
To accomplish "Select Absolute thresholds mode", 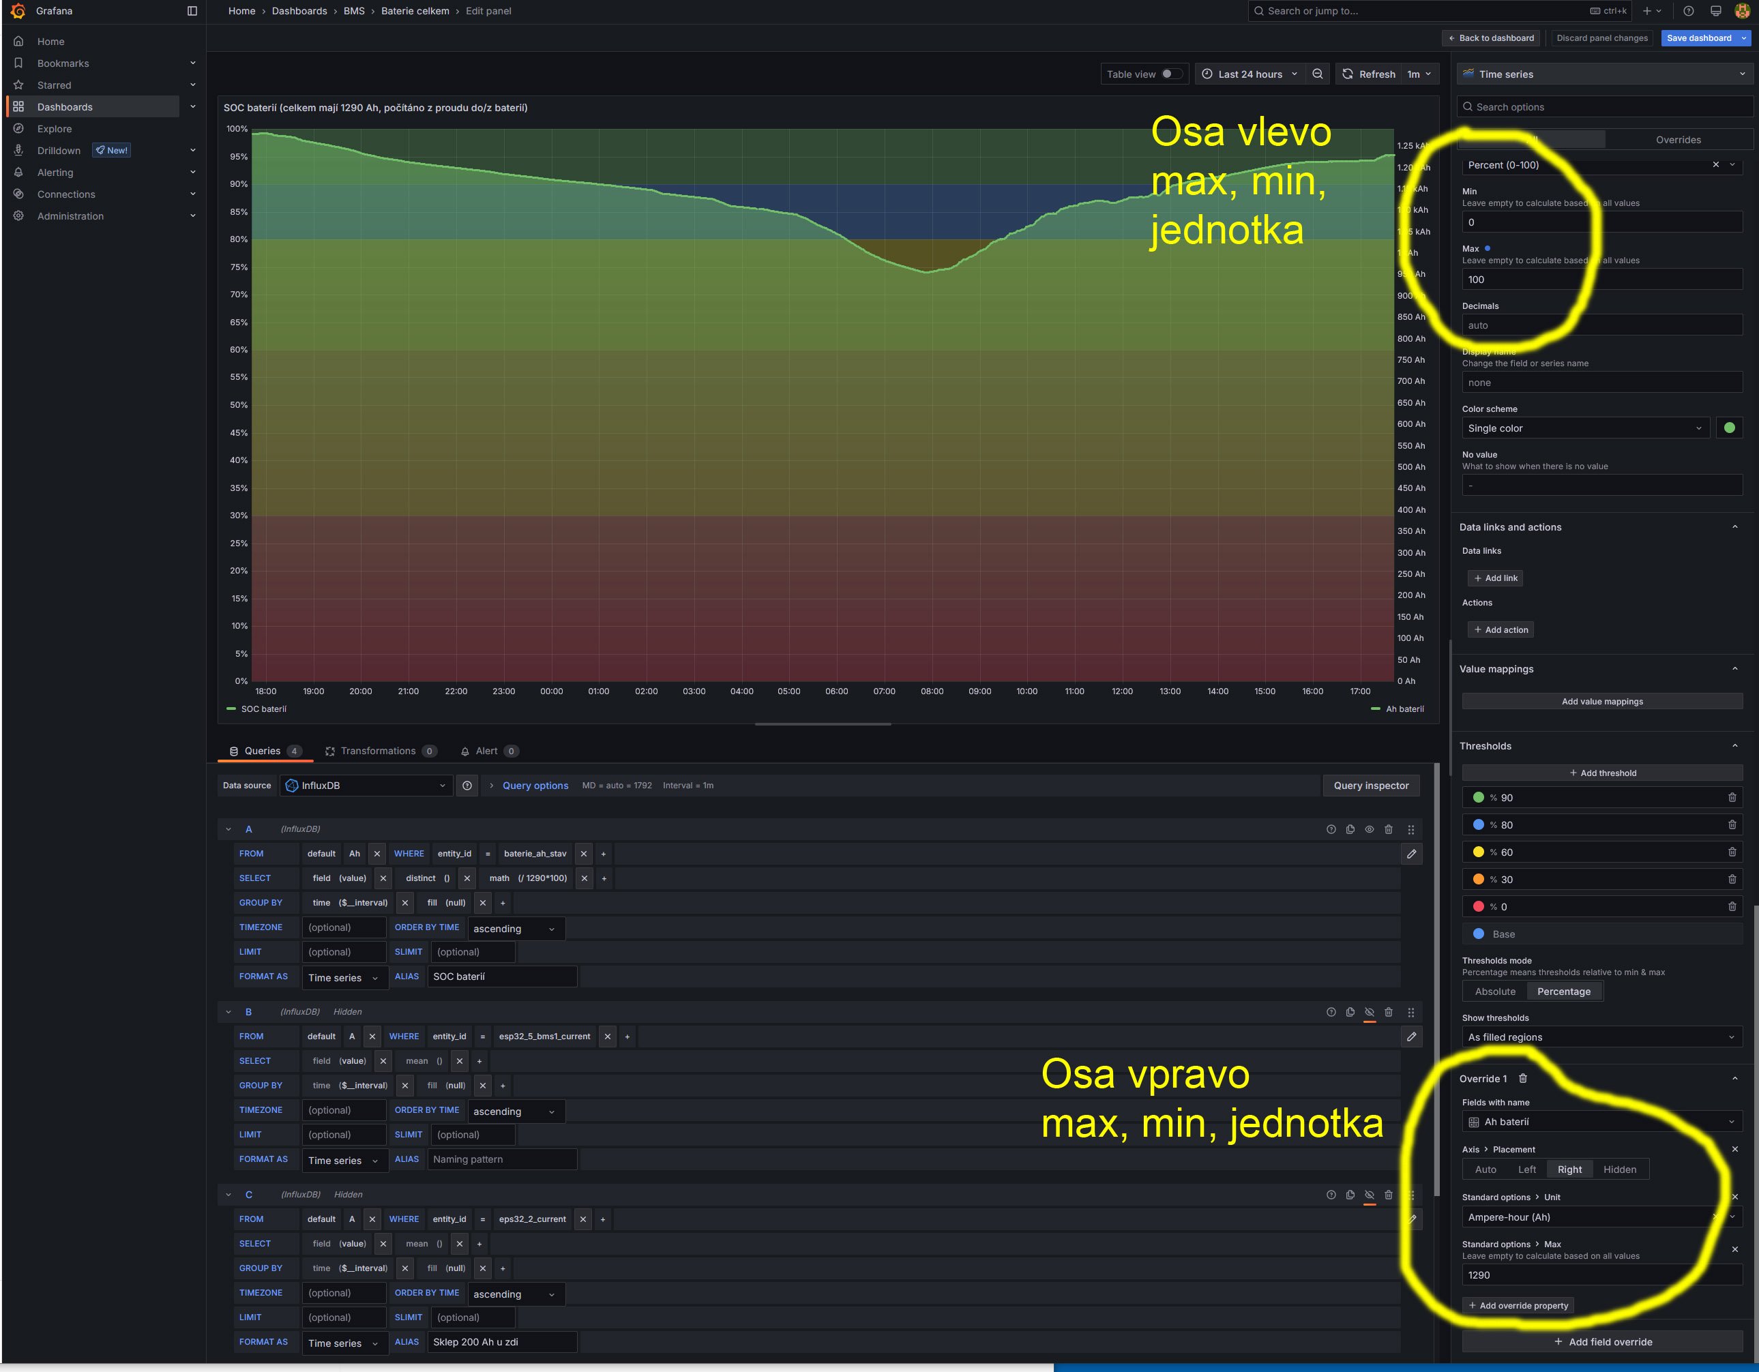I will [x=1495, y=992].
